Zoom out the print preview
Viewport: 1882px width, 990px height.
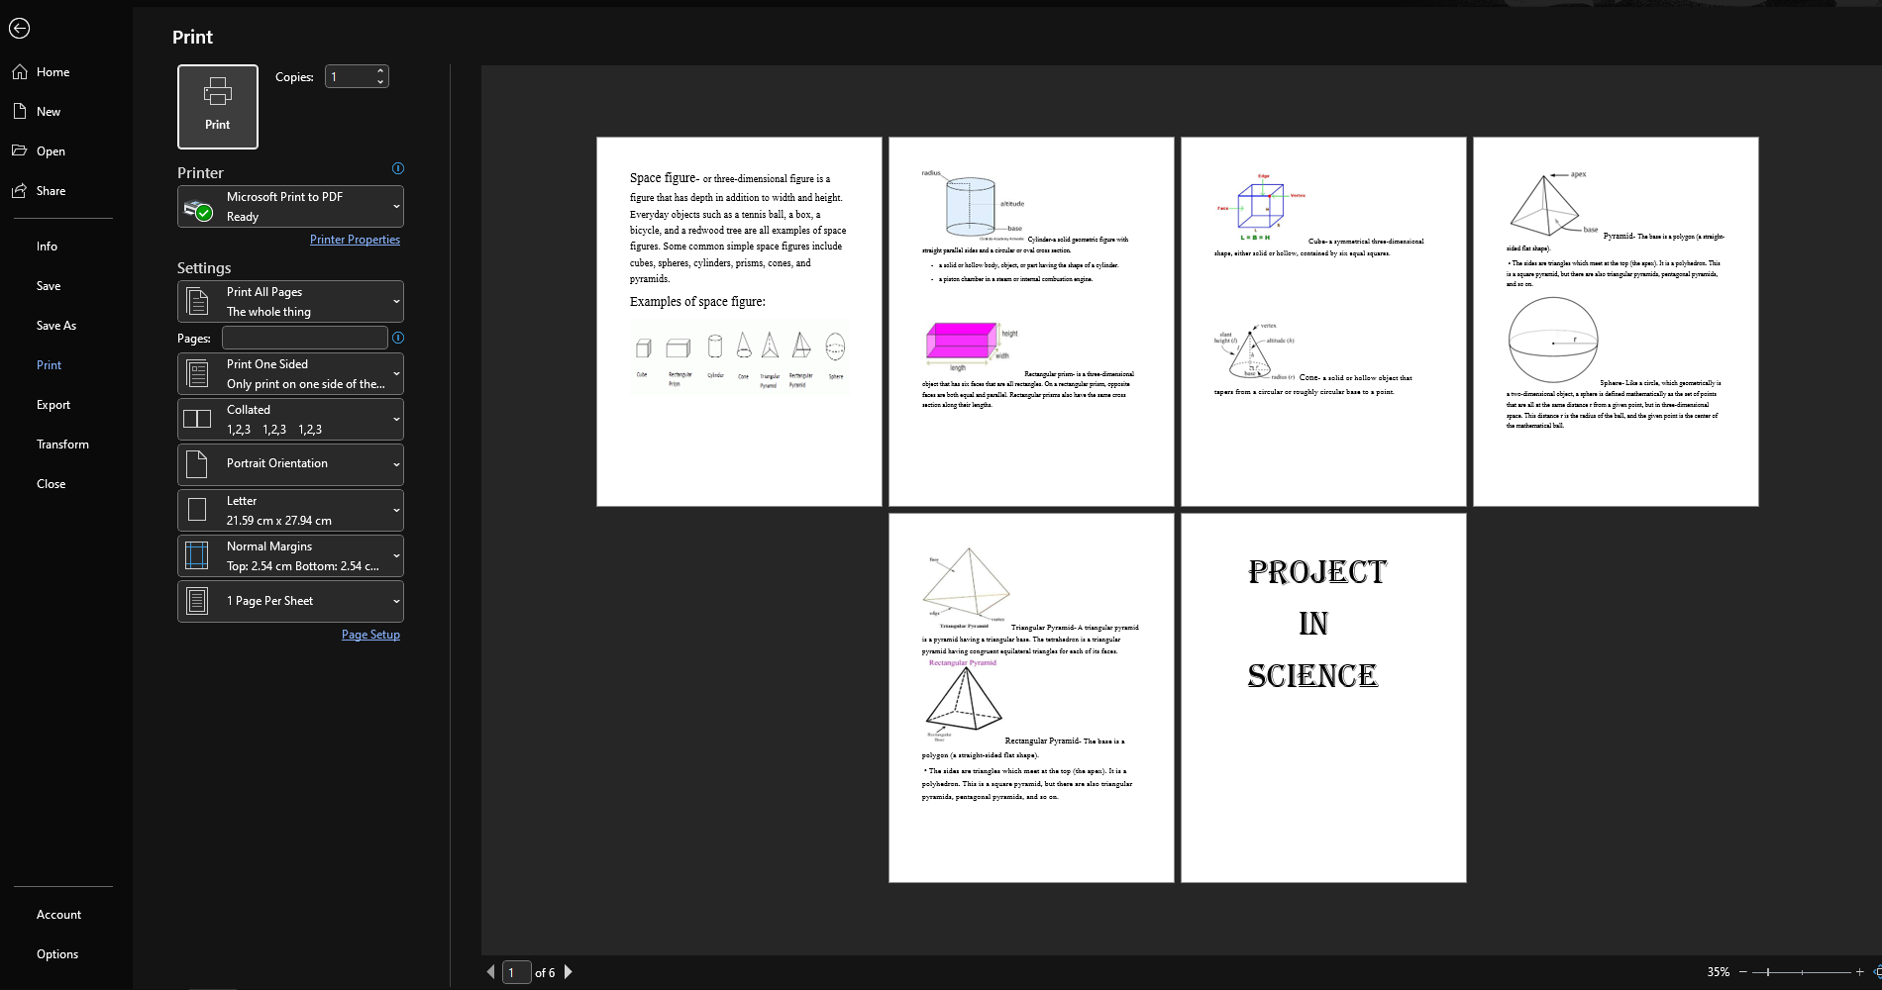(1743, 972)
